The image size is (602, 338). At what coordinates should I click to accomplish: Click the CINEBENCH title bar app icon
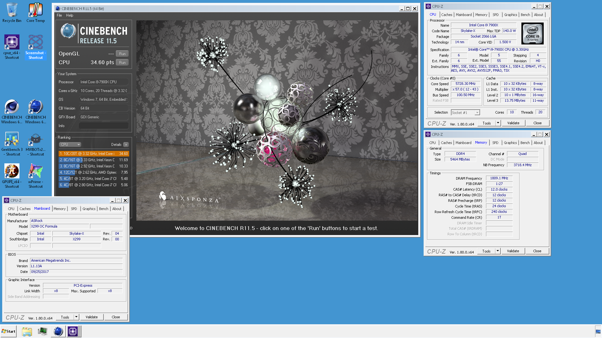coord(57,8)
